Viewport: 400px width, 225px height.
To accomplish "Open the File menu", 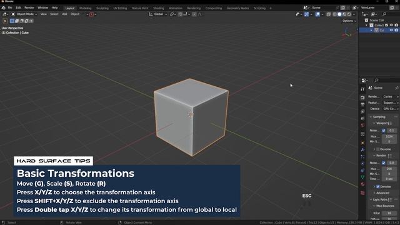I will (10, 7).
